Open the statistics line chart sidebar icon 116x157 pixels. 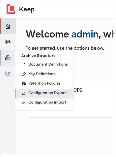8,73
